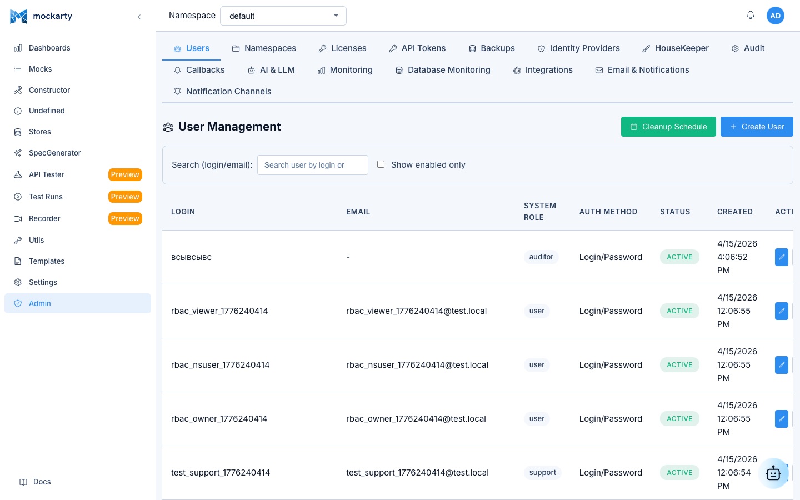Click ACTIVE status for rbac_viewer_1776240414

[x=679, y=311]
